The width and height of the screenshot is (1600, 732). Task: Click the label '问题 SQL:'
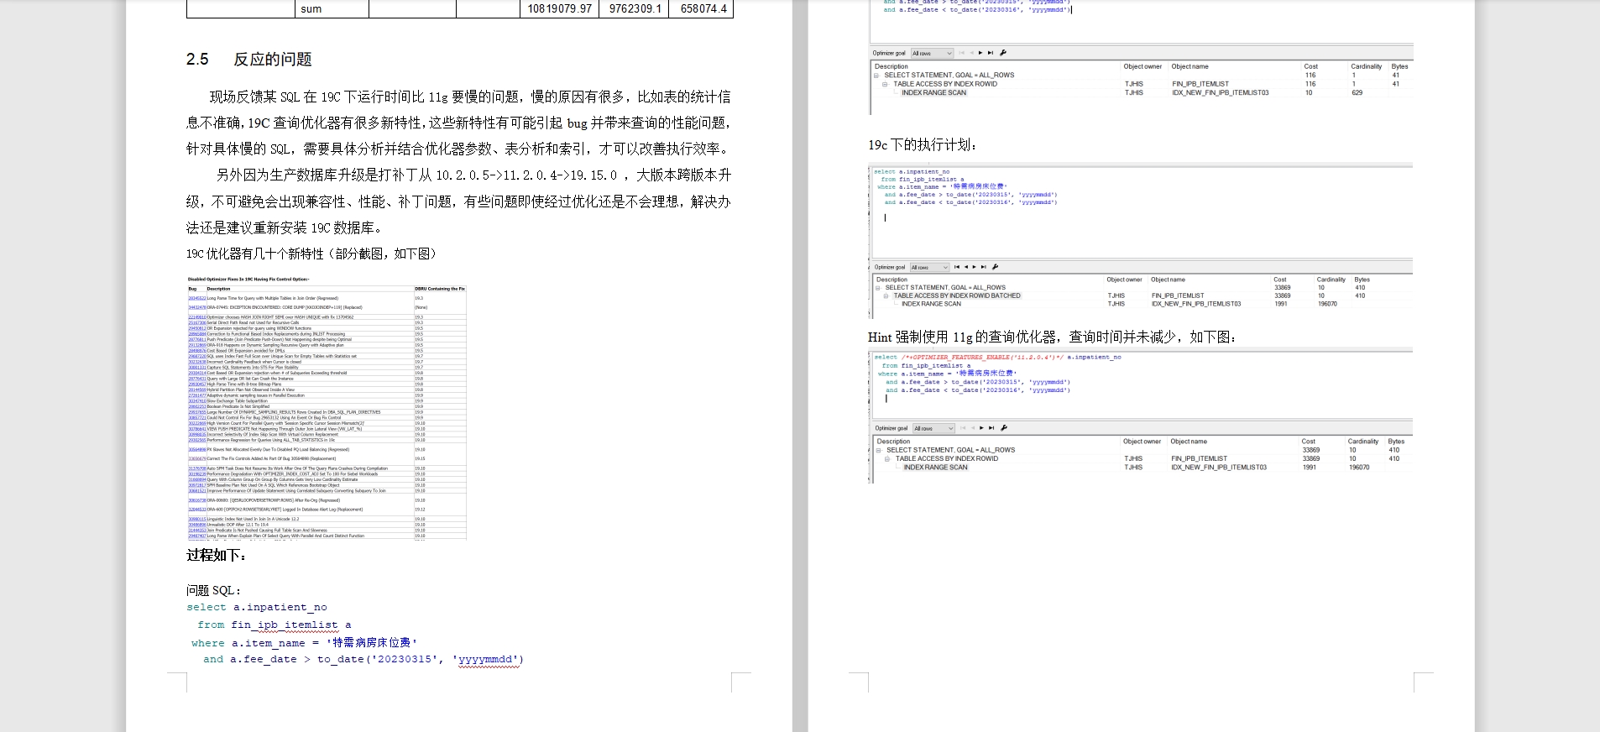(213, 590)
